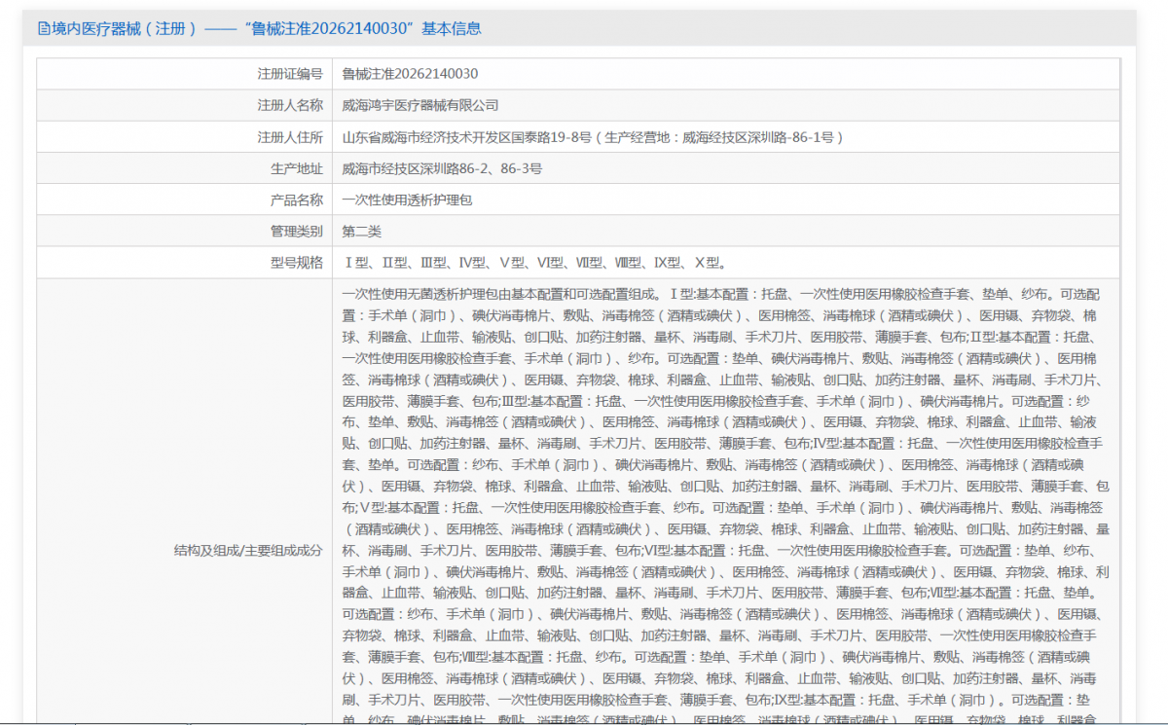Image resolution: width=1168 pixels, height=725 pixels.
Task: Select the product name 一次性使用透析护理包
Action: [407, 199]
